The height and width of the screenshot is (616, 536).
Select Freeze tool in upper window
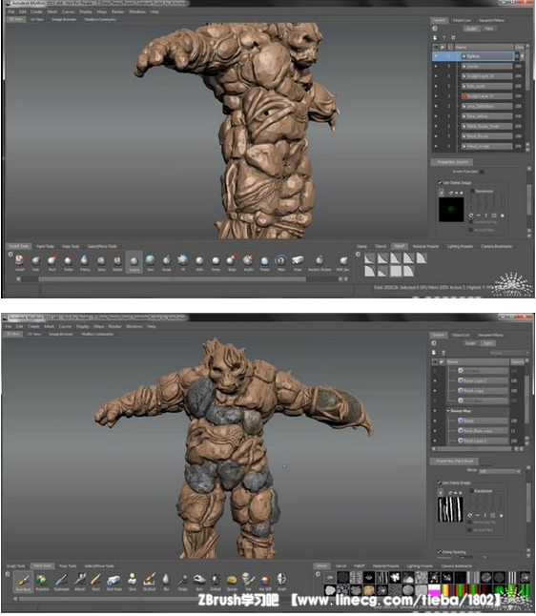coord(265,261)
